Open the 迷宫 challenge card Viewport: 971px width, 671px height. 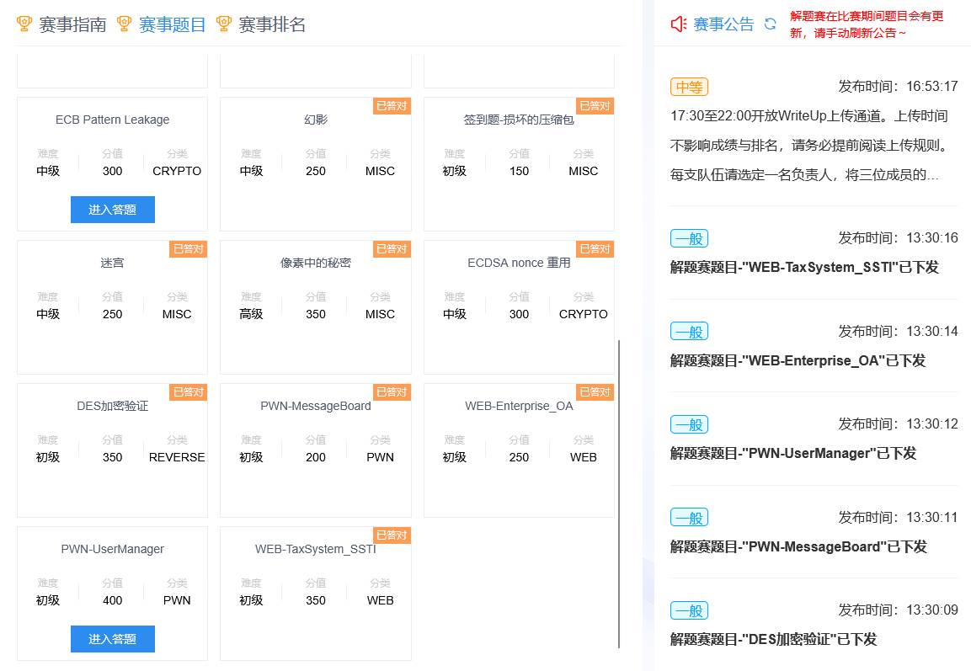point(113,307)
